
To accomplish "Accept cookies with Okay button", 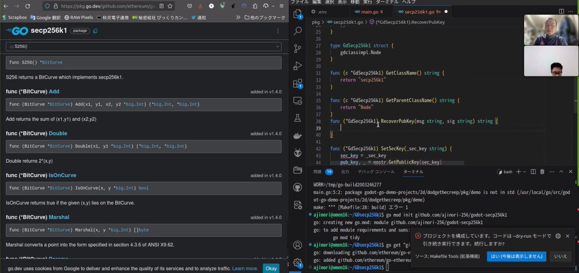I will click(271, 268).
